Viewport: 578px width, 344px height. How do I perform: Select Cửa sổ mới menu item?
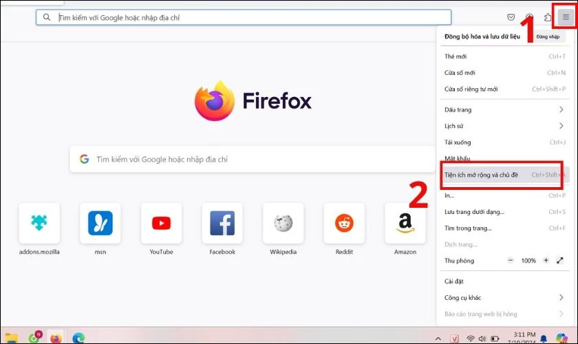point(504,73)
